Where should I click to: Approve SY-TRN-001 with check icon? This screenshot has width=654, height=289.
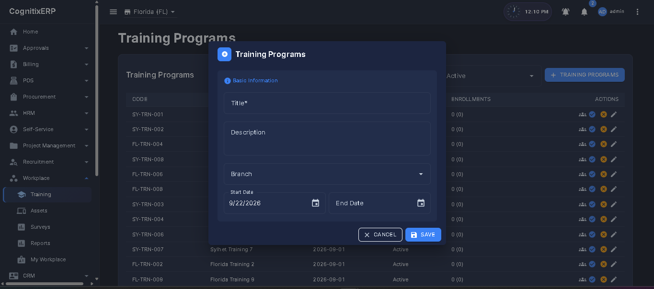point(592,114)
